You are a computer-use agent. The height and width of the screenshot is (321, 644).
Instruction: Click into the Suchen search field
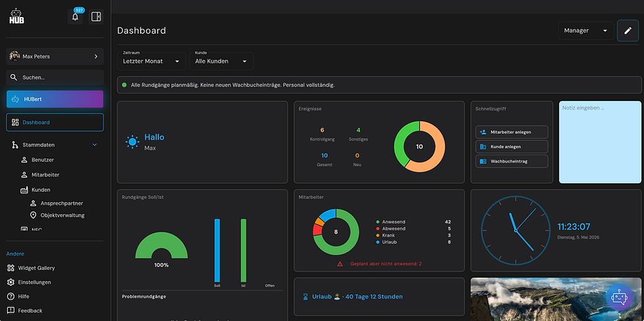click(x=55, y=77)
